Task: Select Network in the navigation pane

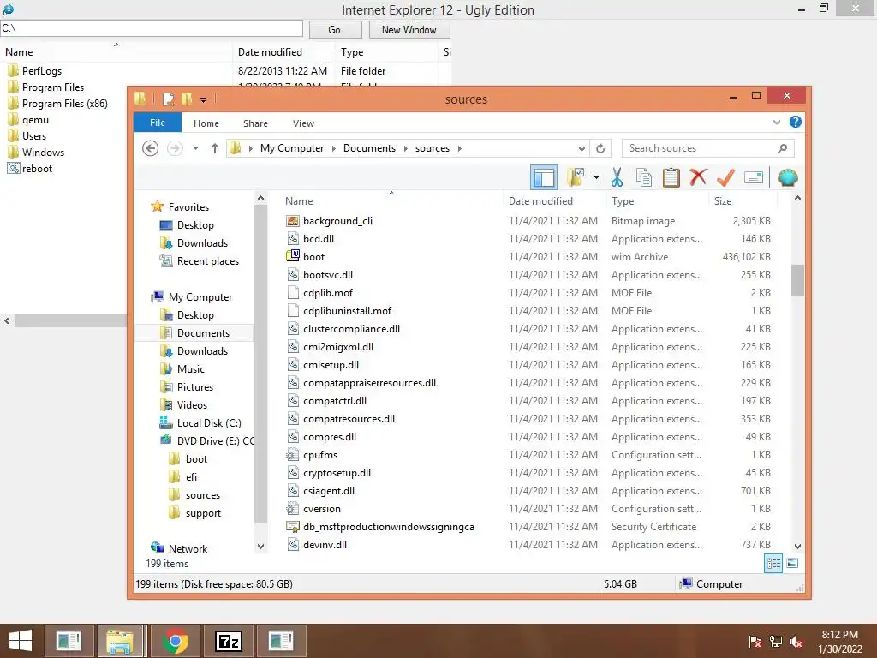Action: point(188,549)
